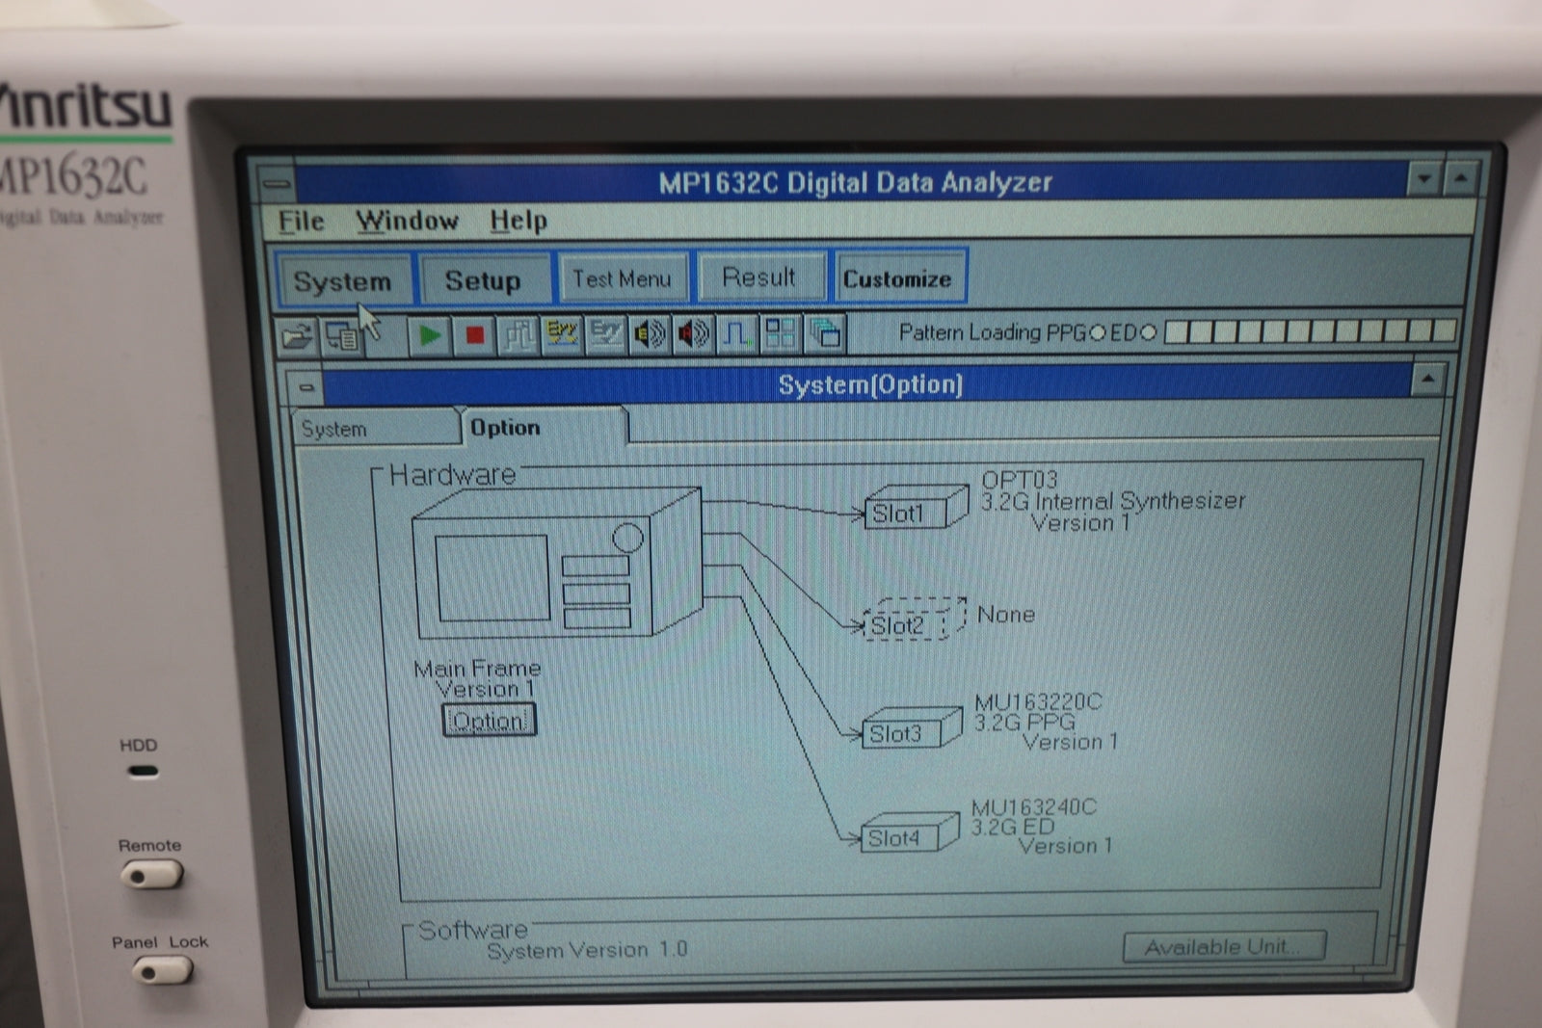This screenshot has height=1028, width=1542.
Task: Click the 'Pattern Loading' label
Action: (970, 332)
